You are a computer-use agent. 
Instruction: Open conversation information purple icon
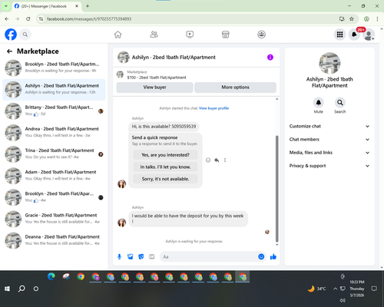click(270, 58)
